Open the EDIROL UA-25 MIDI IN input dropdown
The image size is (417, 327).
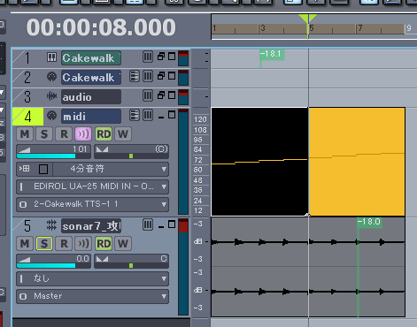click(92, 186)
